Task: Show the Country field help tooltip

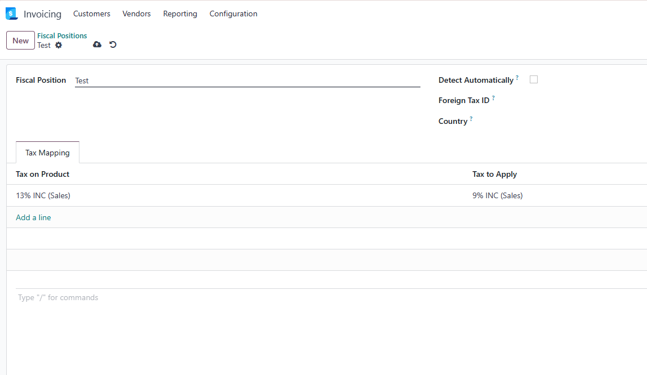Action: tap(471, 119)
